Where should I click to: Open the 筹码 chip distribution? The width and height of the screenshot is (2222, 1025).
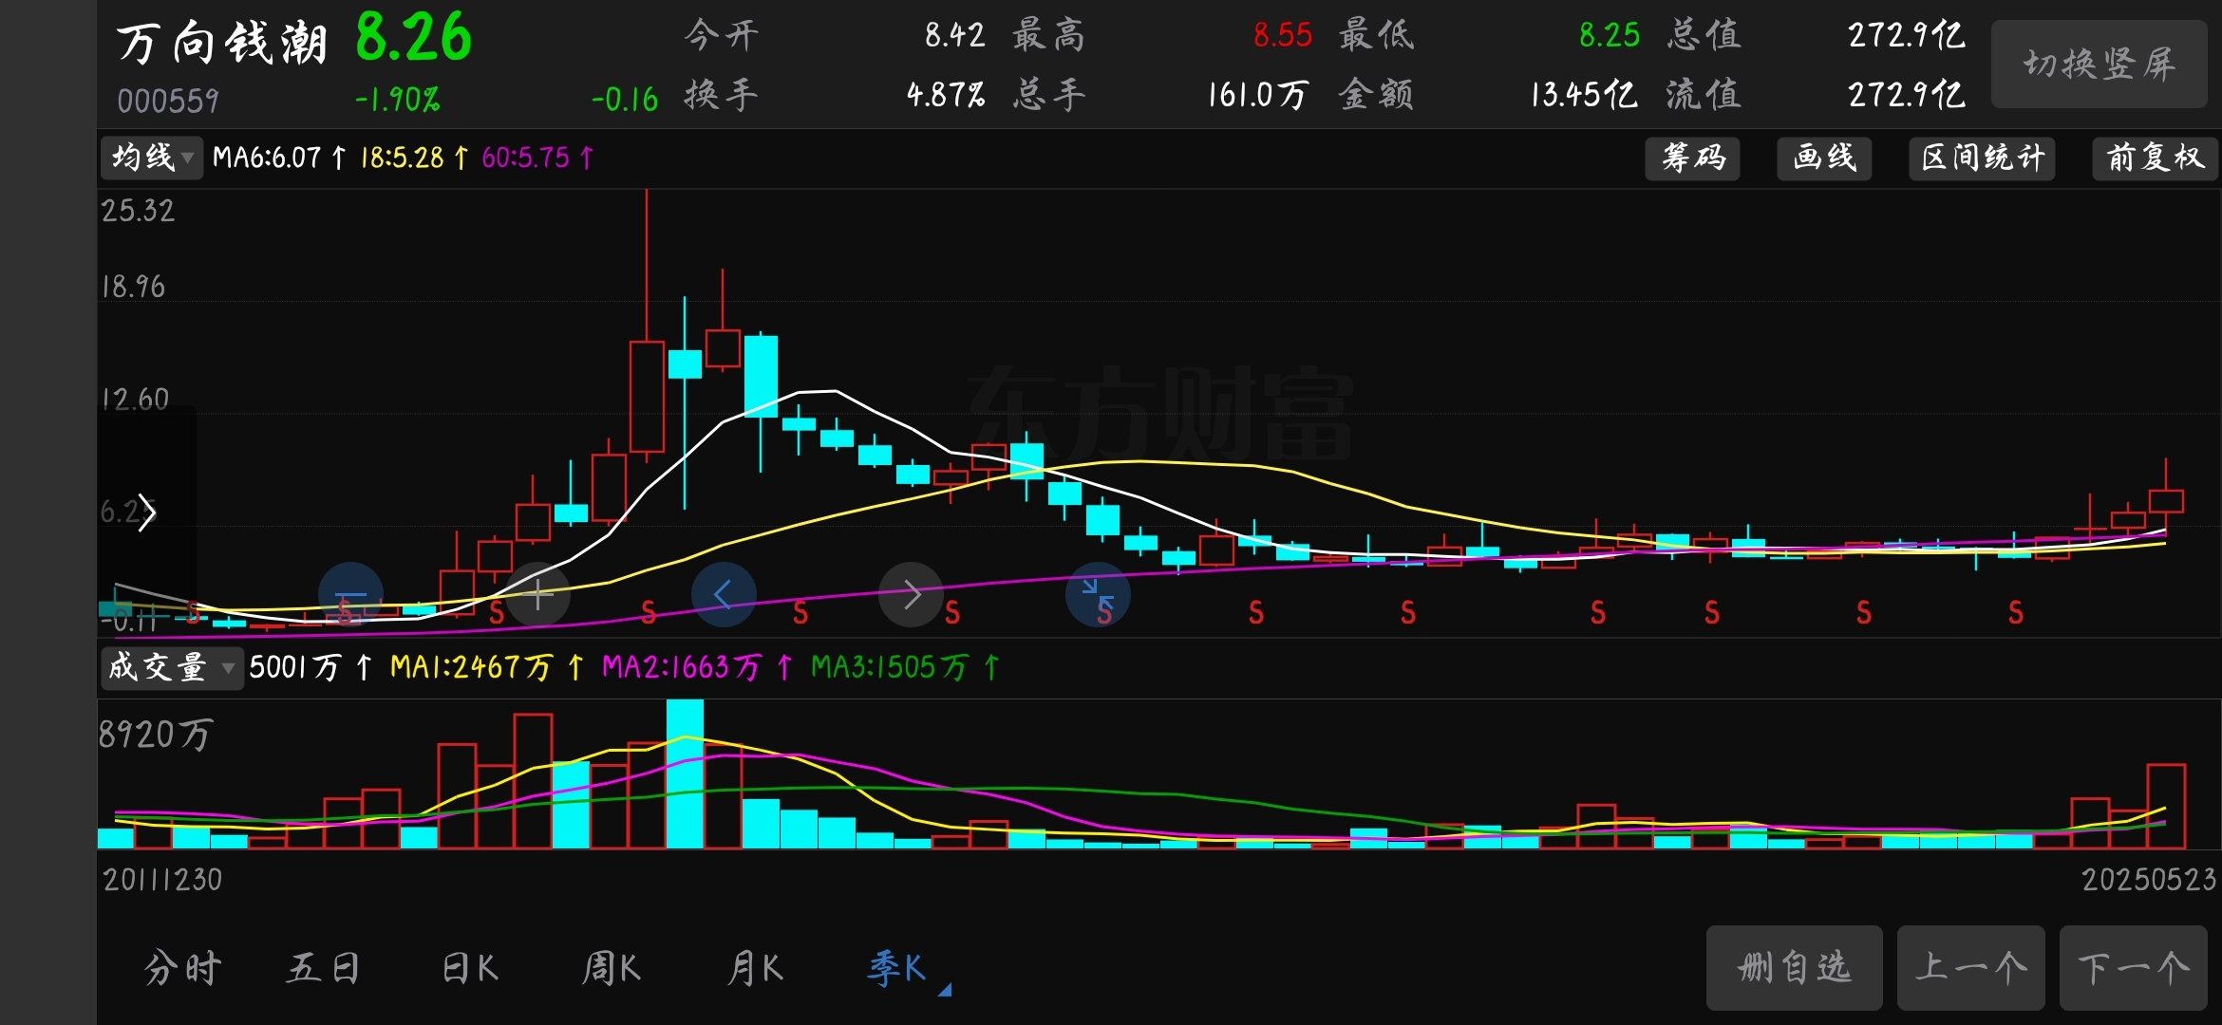click(x=1693, y=158)
